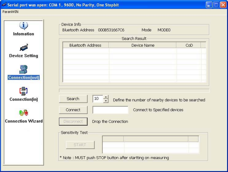
Task: Click the Search button
Action: 73,99
